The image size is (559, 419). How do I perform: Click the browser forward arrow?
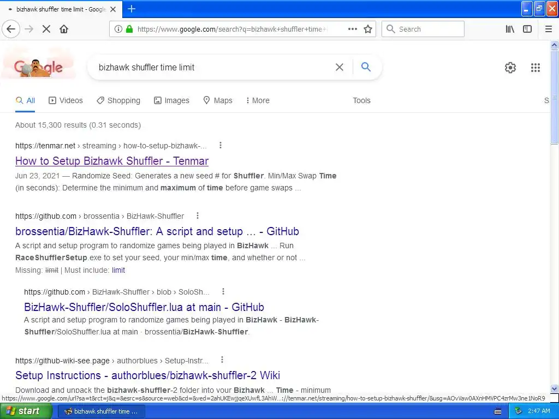[29, 29]
